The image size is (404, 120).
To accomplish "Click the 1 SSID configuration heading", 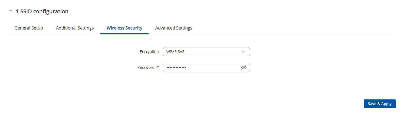I will (42, 11).
